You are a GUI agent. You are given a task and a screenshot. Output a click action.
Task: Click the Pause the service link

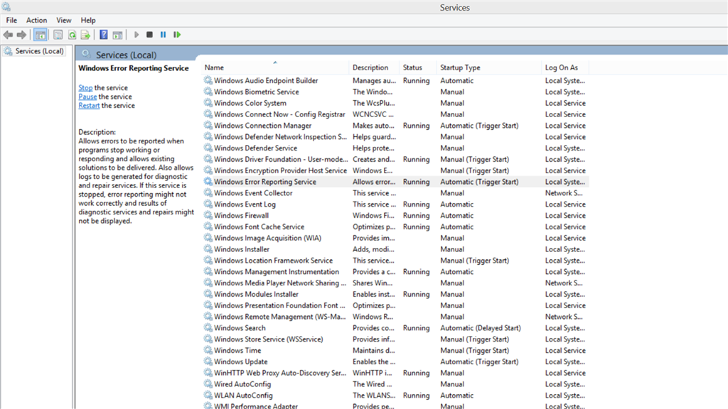pos(87,97)
